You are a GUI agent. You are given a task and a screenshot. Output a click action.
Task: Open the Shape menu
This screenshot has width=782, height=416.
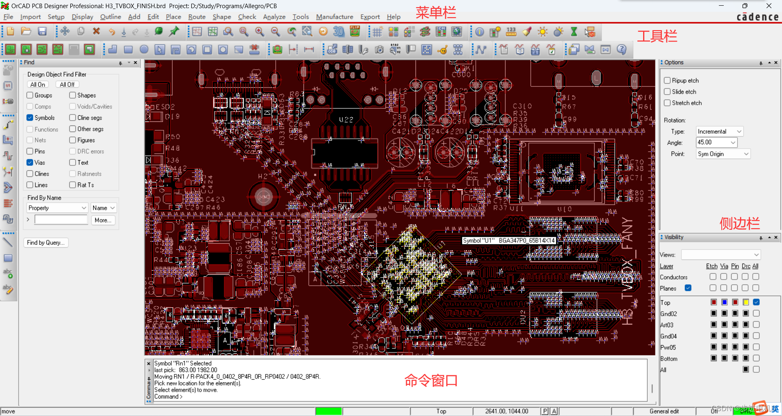coord(222,17)
